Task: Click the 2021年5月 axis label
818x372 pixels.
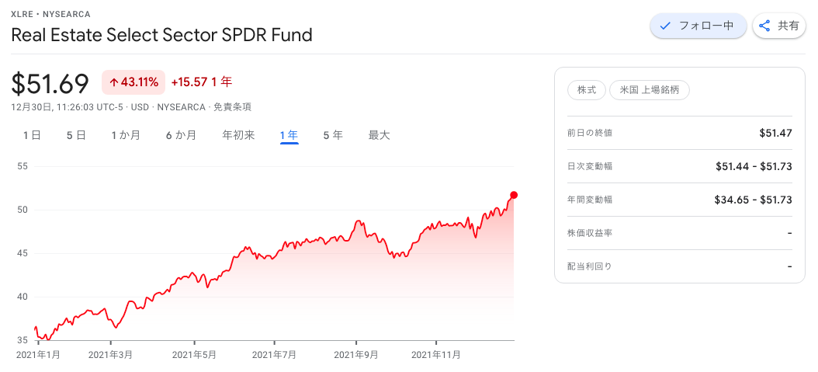Action: pos(194,355)
